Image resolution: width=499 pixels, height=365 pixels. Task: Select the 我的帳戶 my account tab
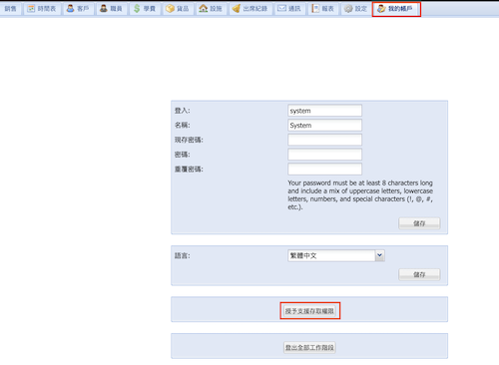point(396,9)
